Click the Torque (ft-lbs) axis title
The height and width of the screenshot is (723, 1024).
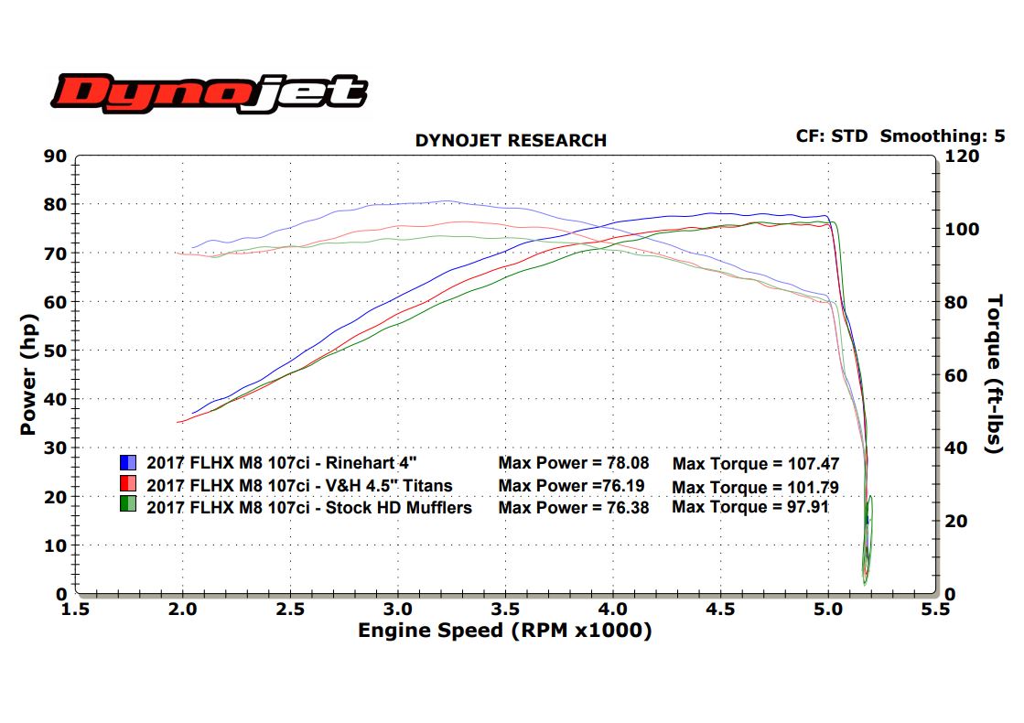pyautogui.click(x=996, y=373)
